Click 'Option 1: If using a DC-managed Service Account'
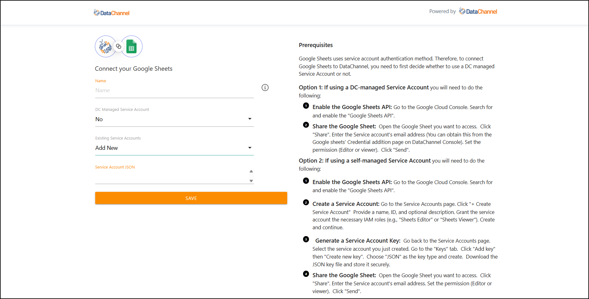 [x=364, y=88]
